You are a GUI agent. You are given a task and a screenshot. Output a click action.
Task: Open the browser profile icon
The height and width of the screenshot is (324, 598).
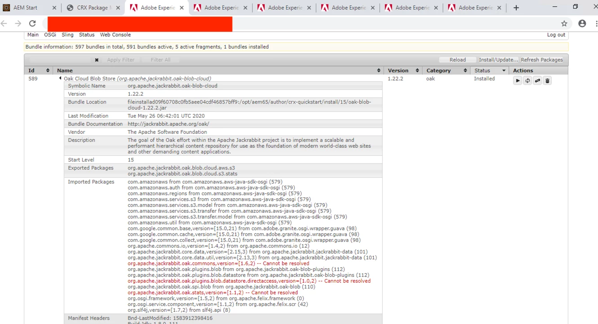tap(582, 23)
